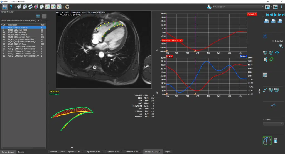
Task: Open the layout selector dropdown arrow
Action: point(271,7)
